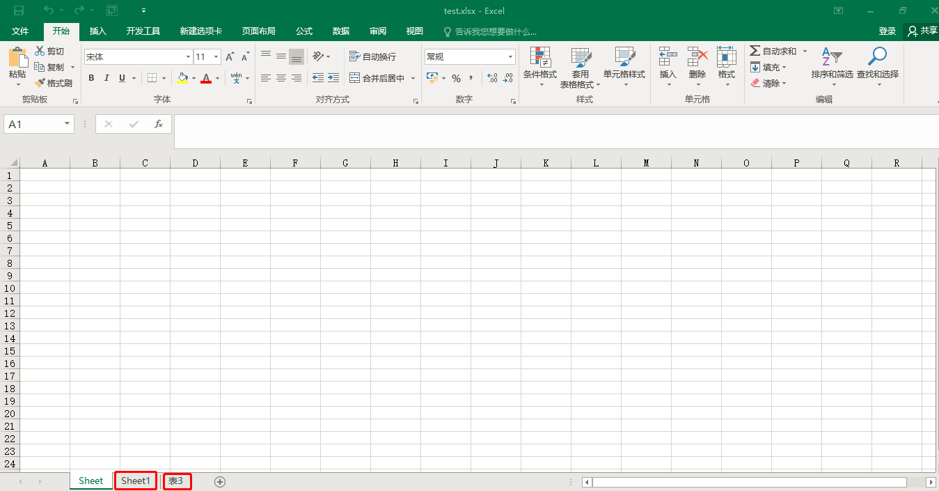
Task: Toggle bold formatting
Action: tap(91, 77)
